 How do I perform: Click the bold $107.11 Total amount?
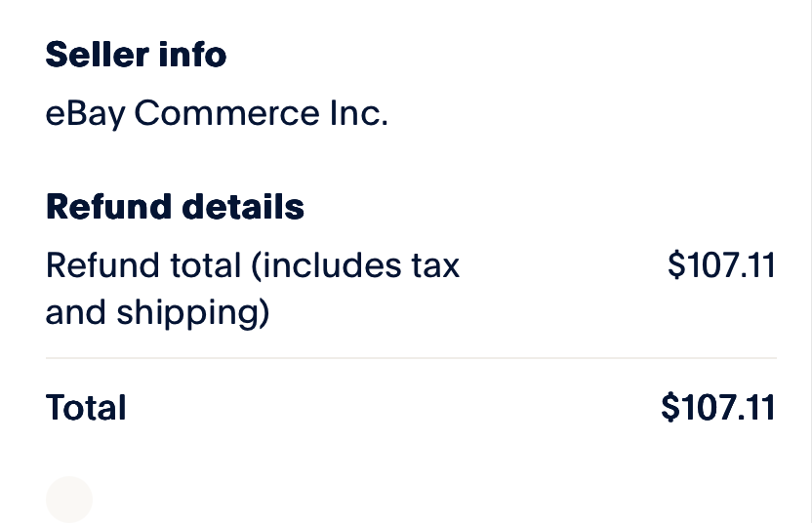click(x=717, y=407)
